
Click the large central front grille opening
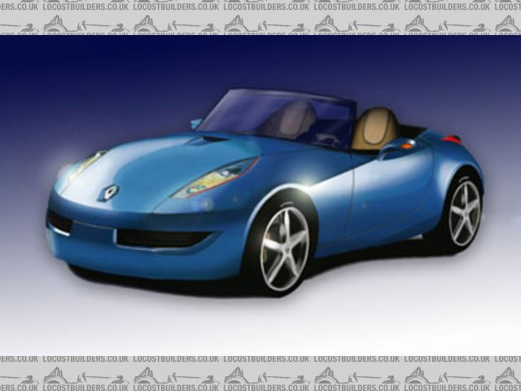tap(163, 238)
